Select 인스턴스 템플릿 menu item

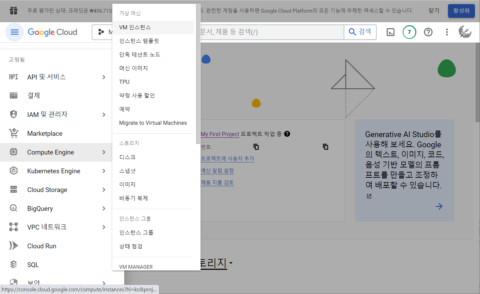(x=153, y=41)
